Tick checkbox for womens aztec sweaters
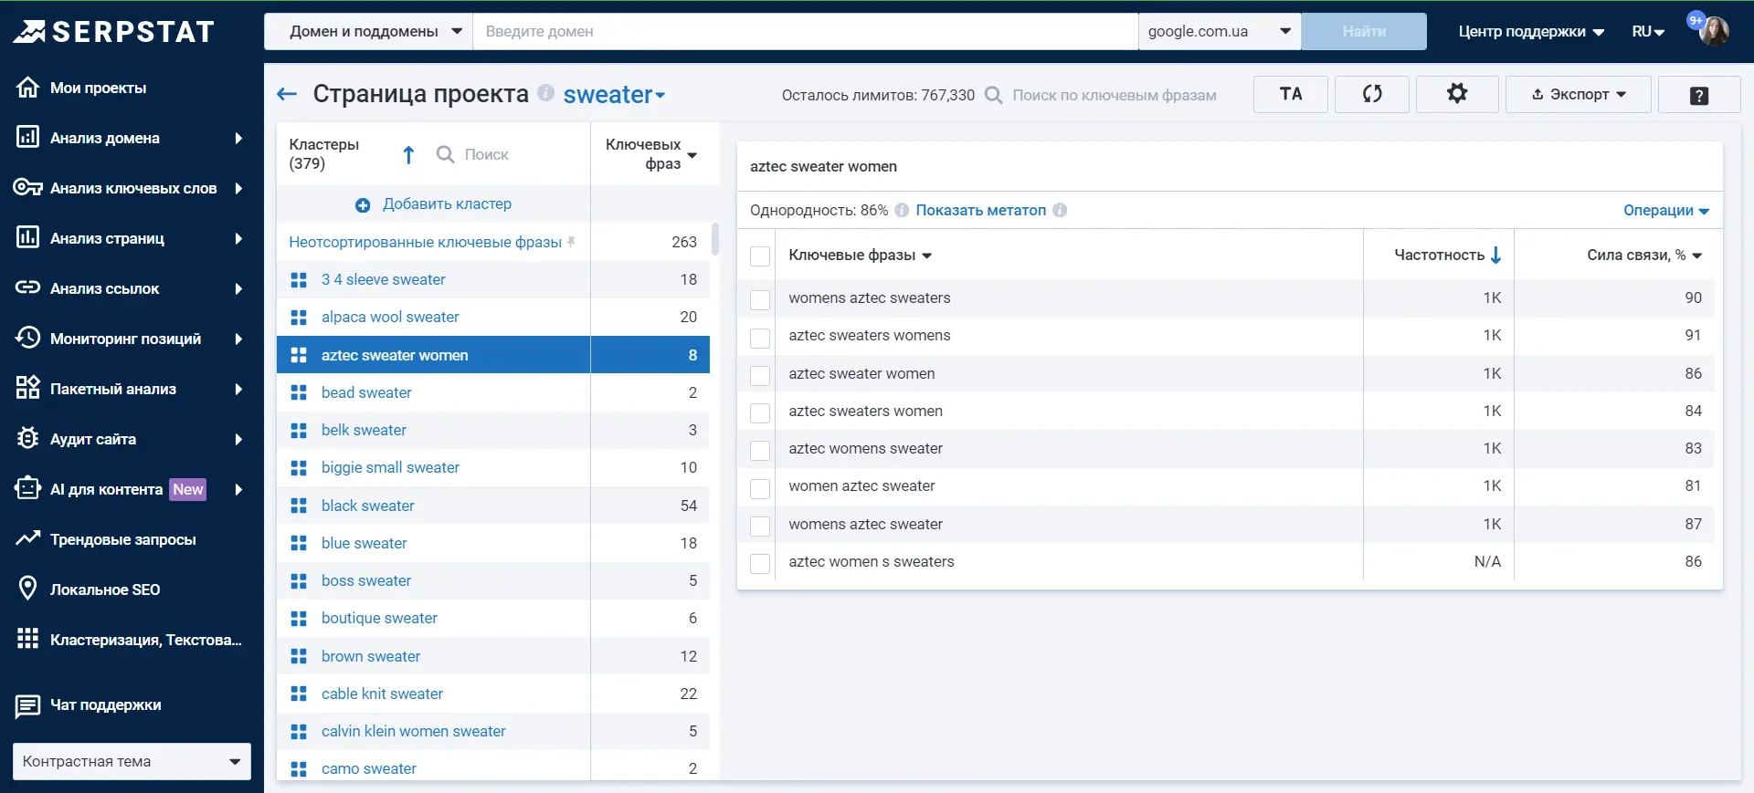 [x=760, y=299]
